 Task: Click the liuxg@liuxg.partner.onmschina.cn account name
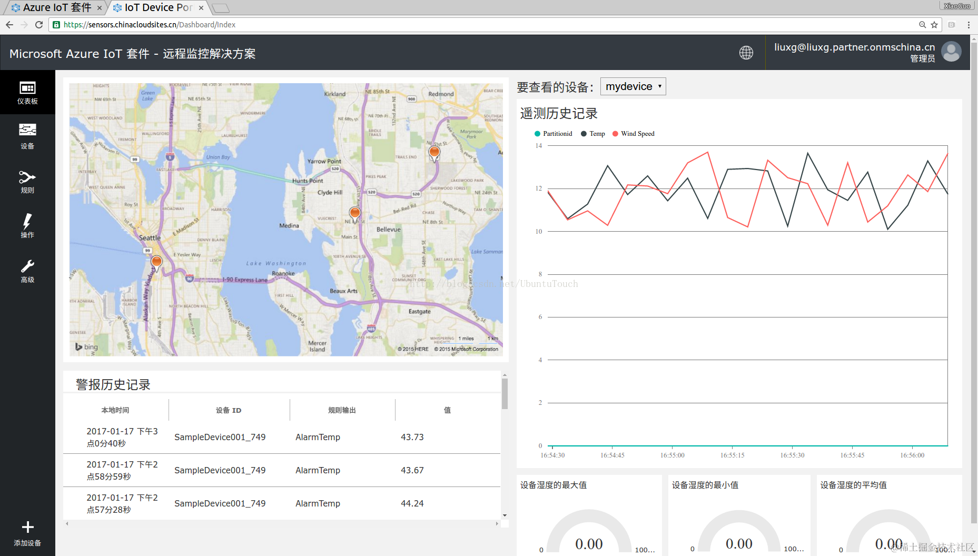(854, 47)
